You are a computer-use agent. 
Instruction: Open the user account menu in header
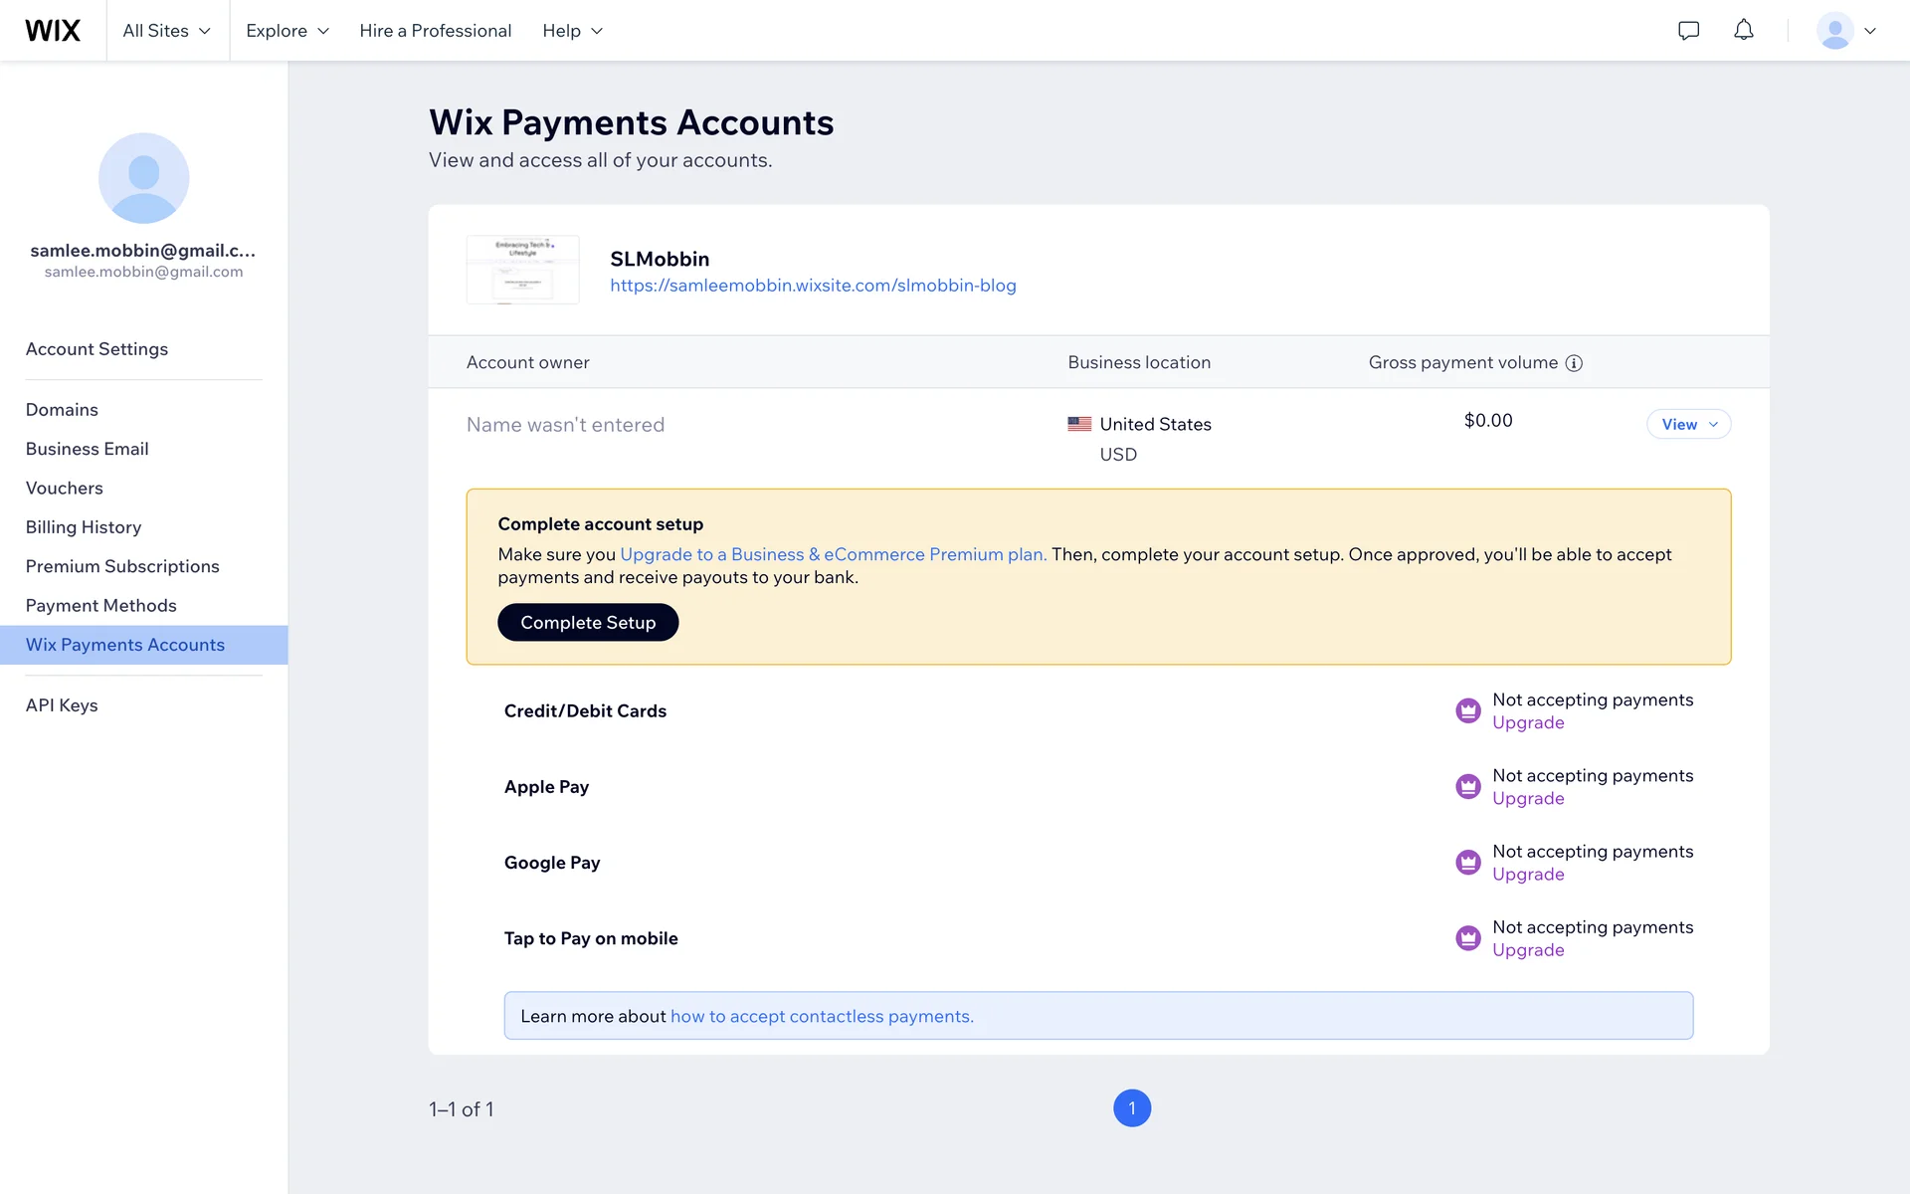[x=1846, y=31]
